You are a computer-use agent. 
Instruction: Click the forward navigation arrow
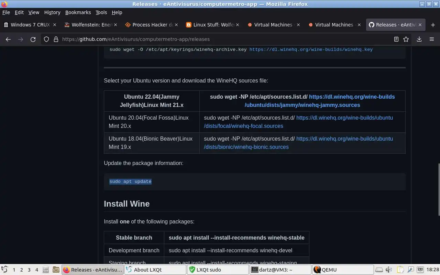(21, 39)
